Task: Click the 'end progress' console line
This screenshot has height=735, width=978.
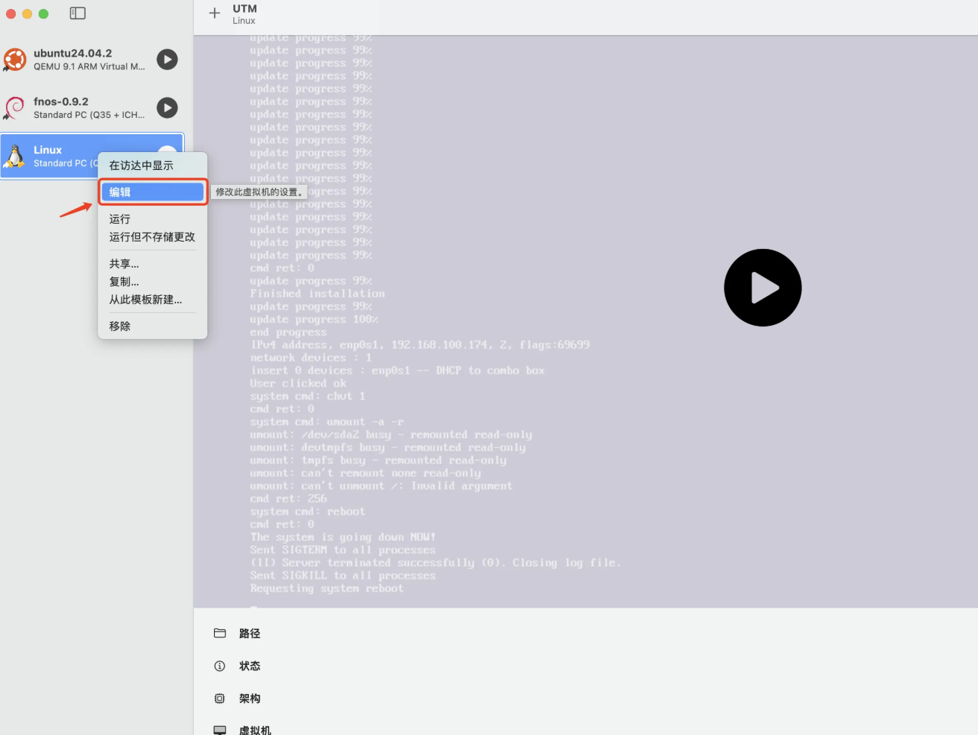Action: (x=288, y=332)
